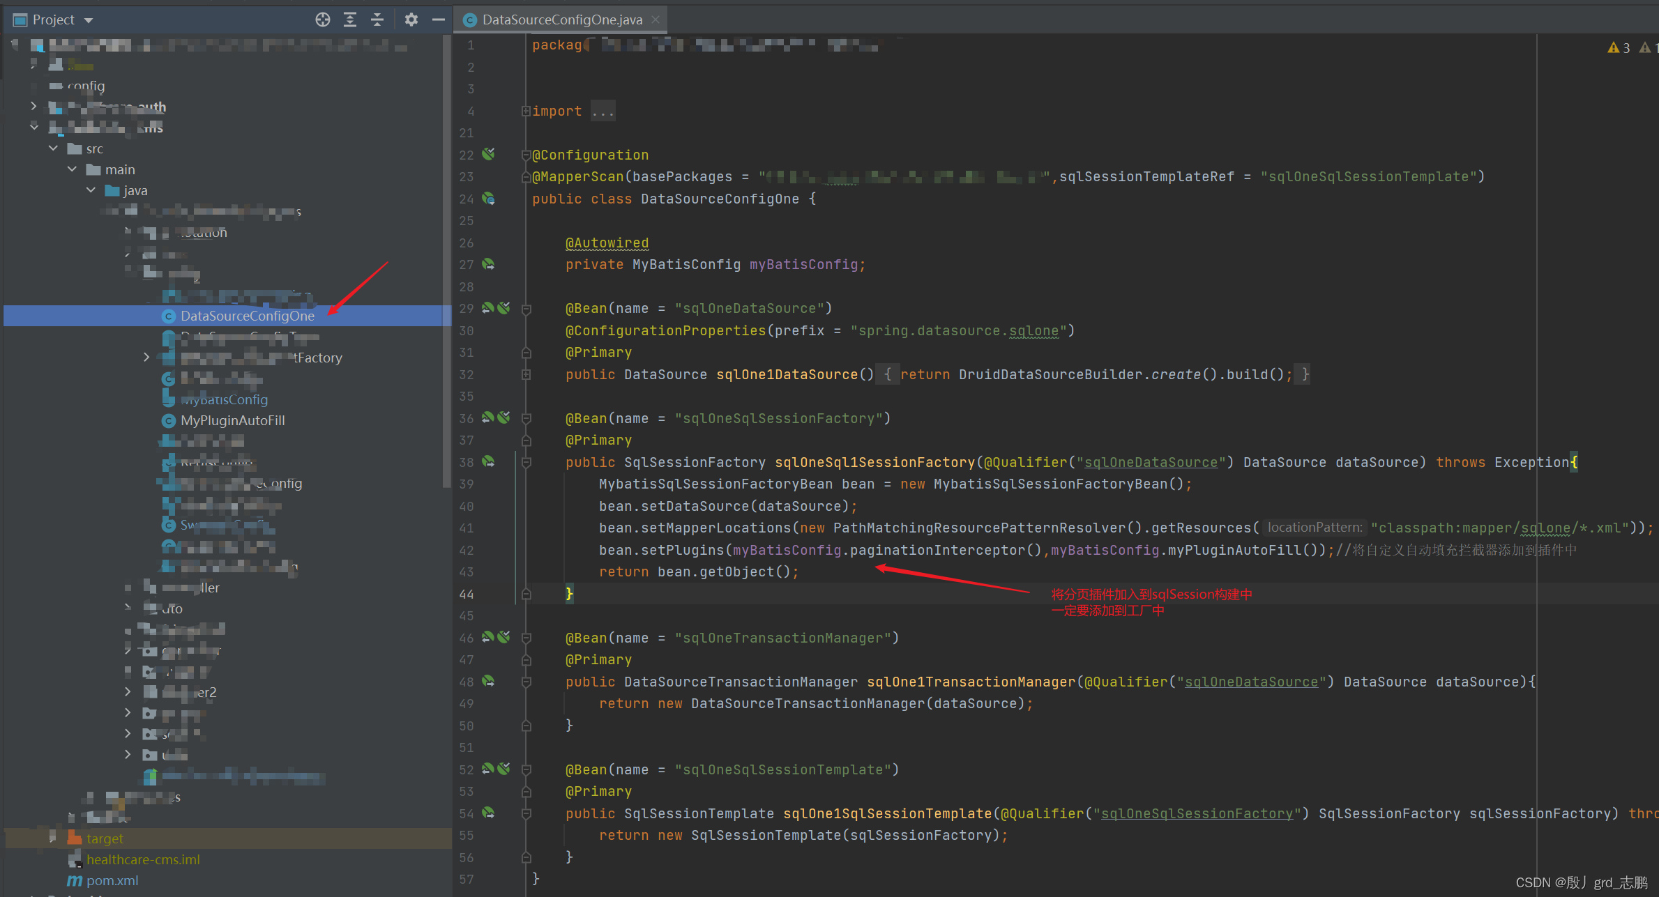Click the injection gutter icon on line 48
This screenshot has width=1659, height=897.
489,681
